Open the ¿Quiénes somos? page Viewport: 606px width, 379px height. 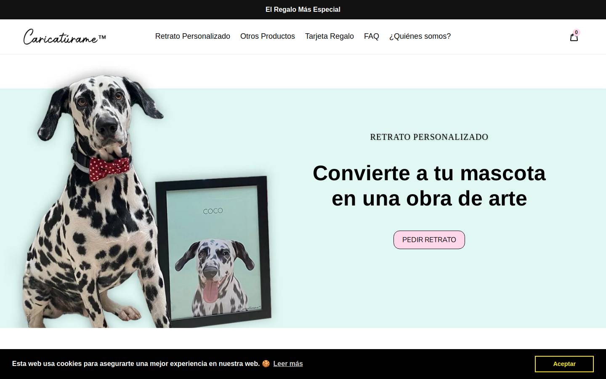tap(420, 36)
